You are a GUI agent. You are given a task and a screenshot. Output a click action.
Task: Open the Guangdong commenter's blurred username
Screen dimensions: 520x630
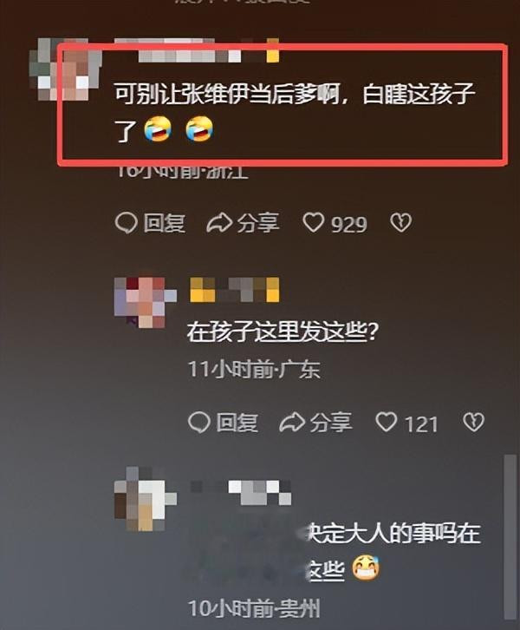234,290
